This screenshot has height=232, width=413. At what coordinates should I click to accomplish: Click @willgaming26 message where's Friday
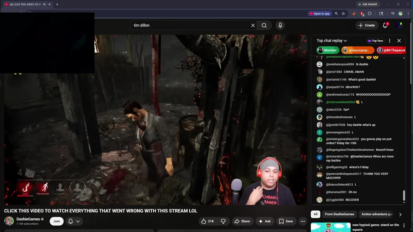point(359,167)
